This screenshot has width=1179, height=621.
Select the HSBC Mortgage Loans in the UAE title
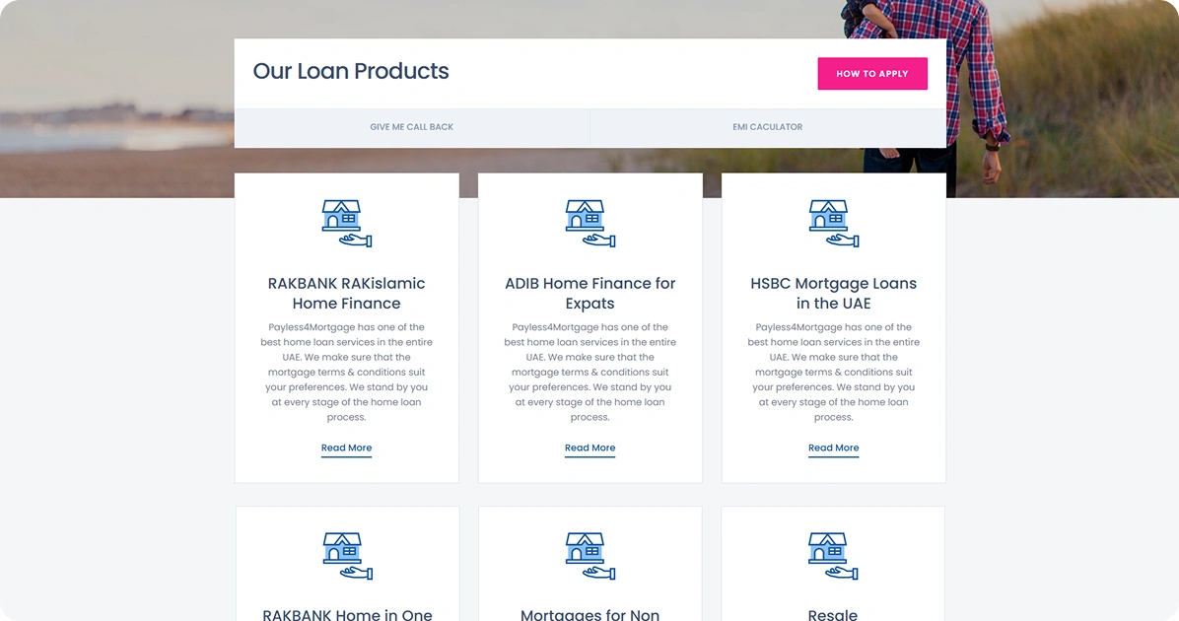(x=834, y=293)
